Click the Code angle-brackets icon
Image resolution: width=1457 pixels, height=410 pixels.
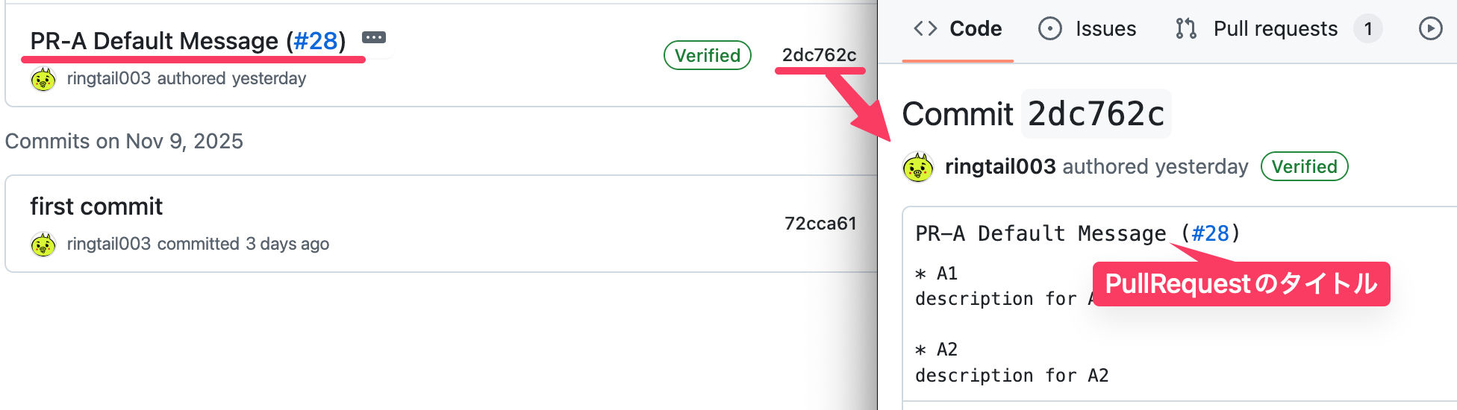tap(926, 29)
